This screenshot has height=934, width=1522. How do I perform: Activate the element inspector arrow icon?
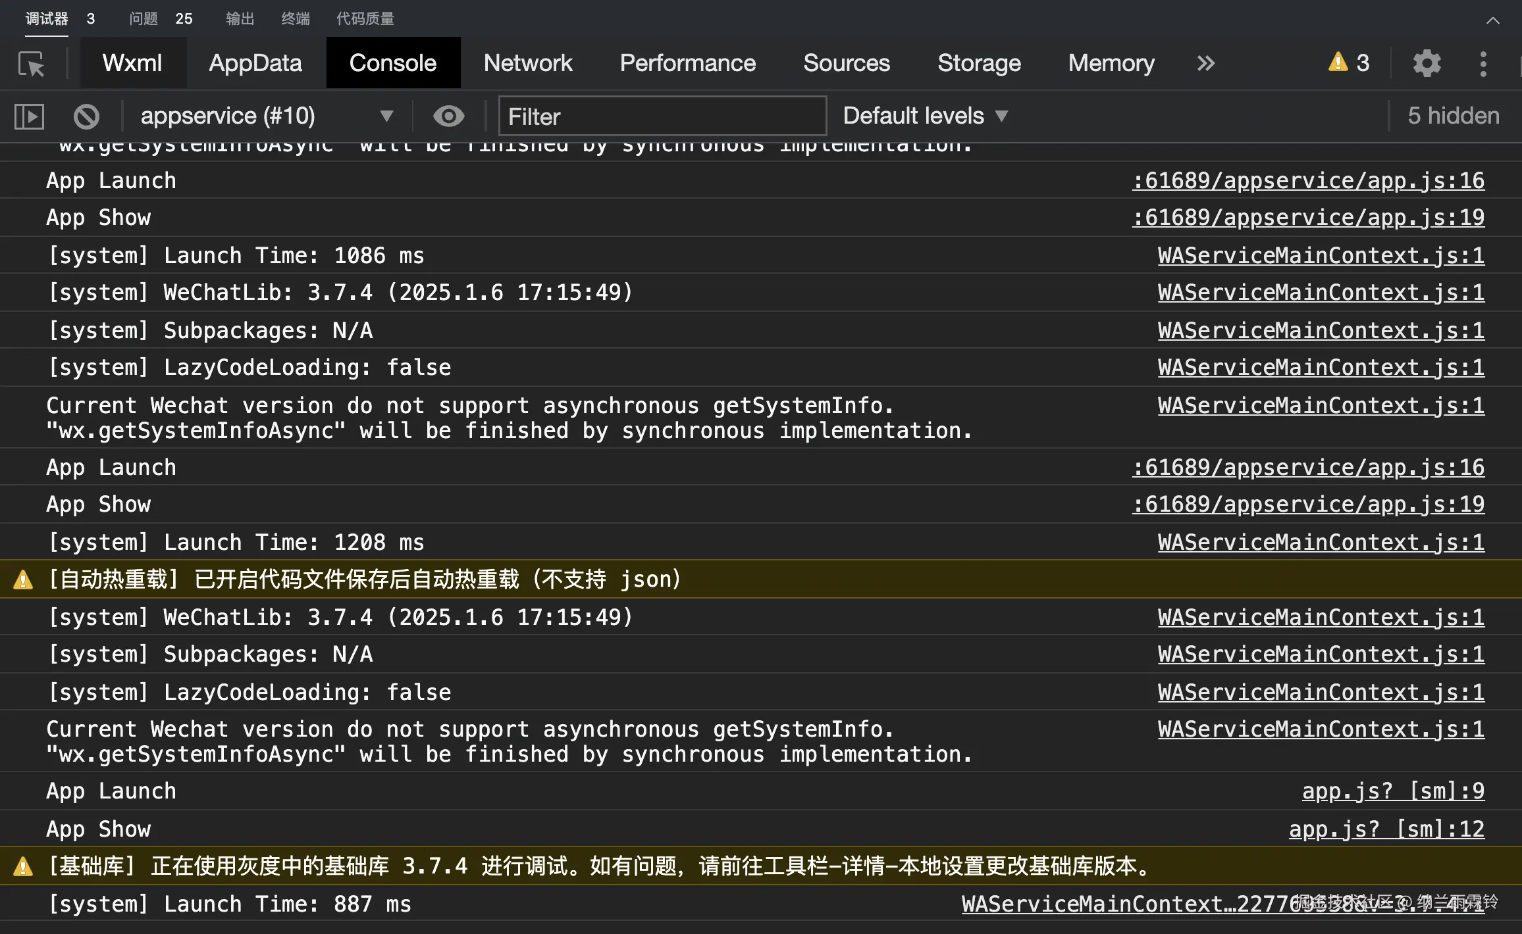pyautogui.click(x=31, y=64)
